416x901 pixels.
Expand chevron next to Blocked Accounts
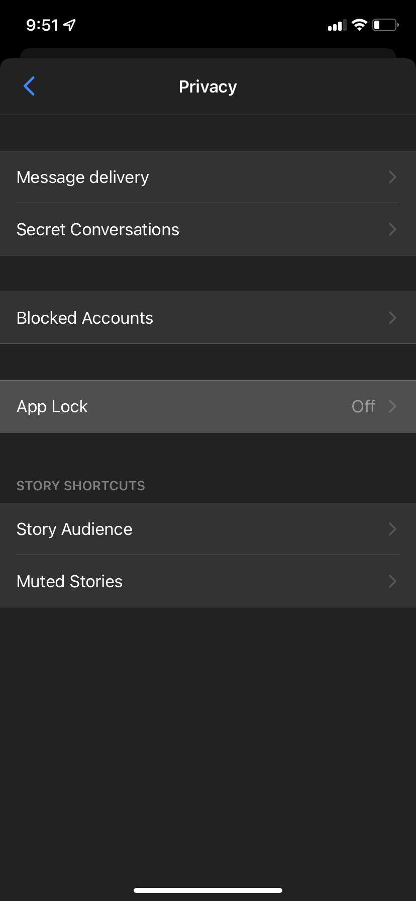point(393,318)
